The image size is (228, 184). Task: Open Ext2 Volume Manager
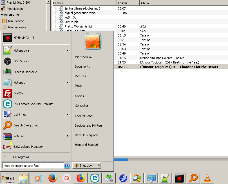click(x=36, y=147)
